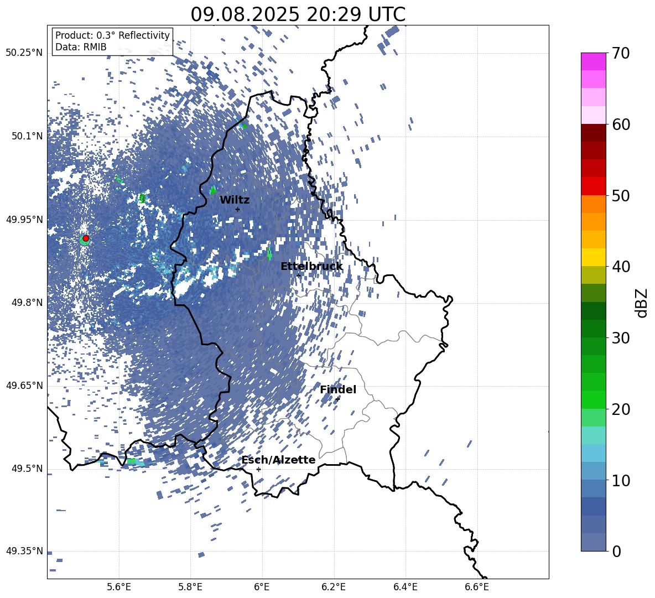Click the 10 colorbar tick label
This screenshot has width=655, height=598.
[621, 480]
